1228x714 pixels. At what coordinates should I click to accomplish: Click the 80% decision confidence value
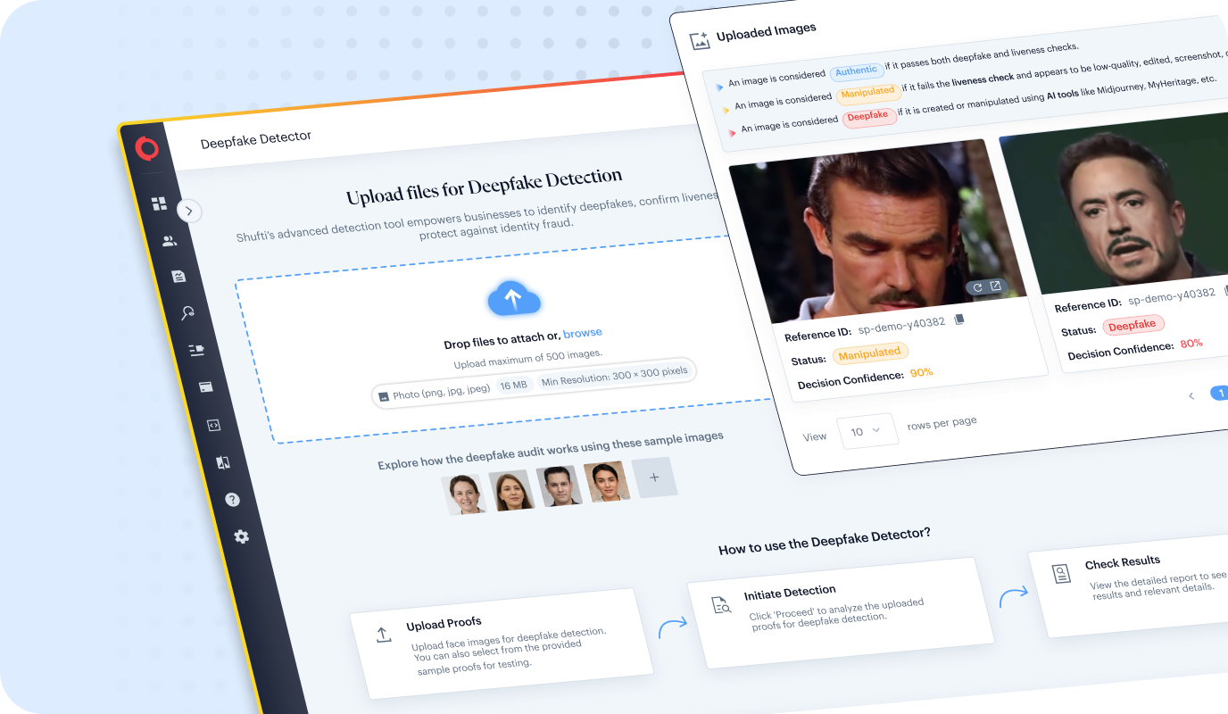coord(1191,344)
